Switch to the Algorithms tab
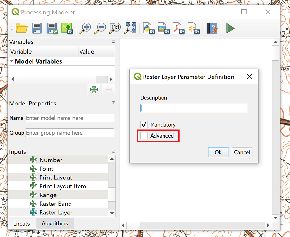Screen dimensions: 290x237 click(55, 223)
